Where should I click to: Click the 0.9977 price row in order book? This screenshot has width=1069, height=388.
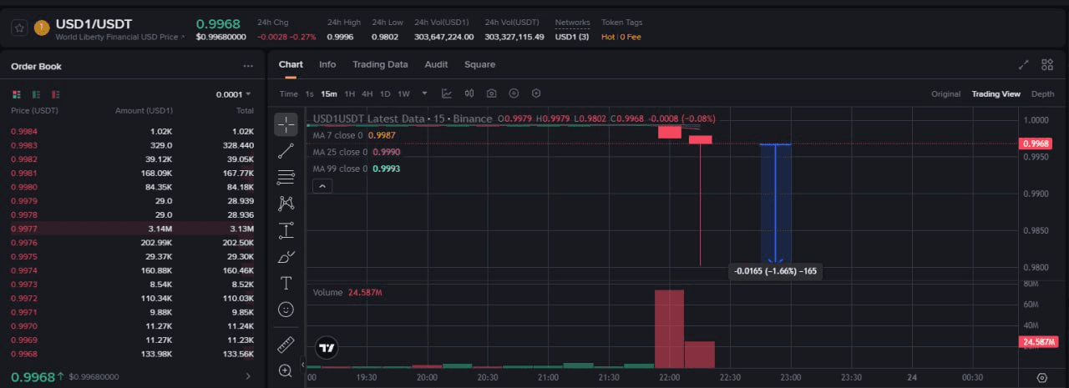(x=24, y=229)
